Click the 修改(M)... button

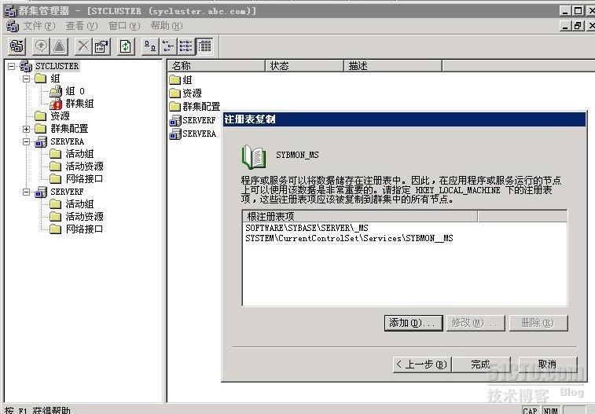click(476, 323)
